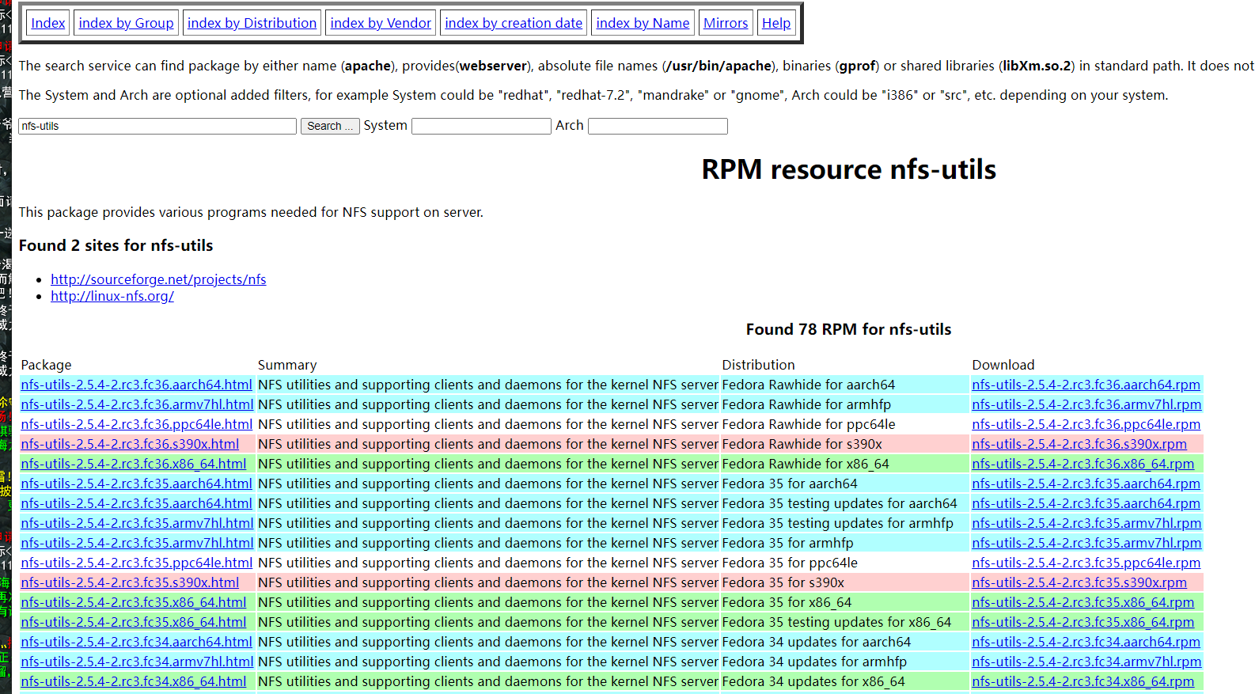
Task: Open nfs-utils-2.5.4-2.rc3.fc34.x86_64.html package page
Action: 134,681
